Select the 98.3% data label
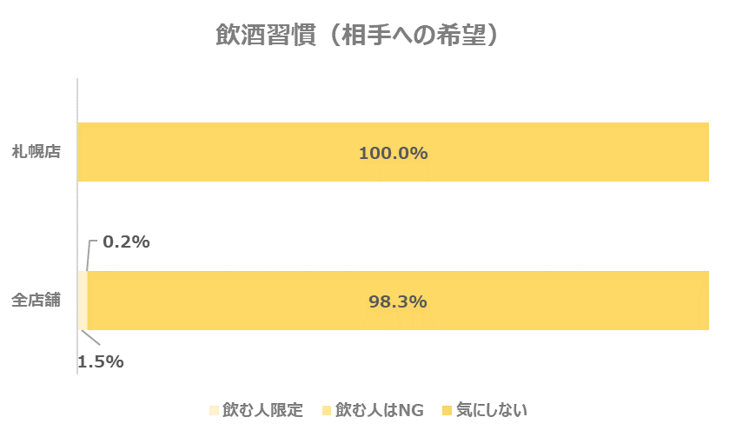 pyautogui.click(x=397, y=301)
